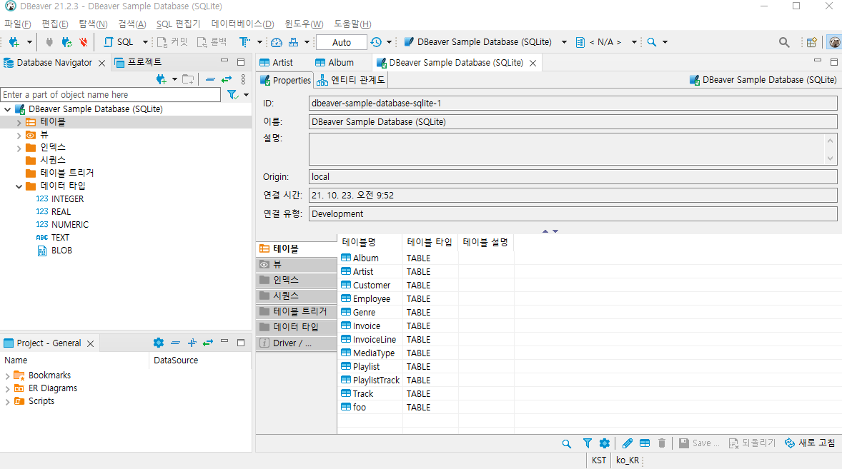Click the navigator filter funnel icon
Image resolution: width=842 pixels, height=469 pixels.
232,95
